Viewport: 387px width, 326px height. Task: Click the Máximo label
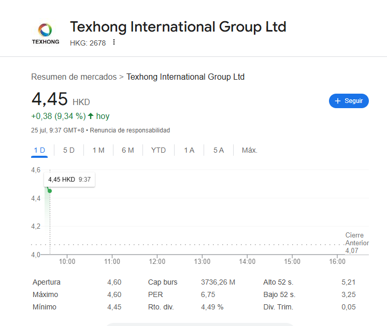click(46, 294)
